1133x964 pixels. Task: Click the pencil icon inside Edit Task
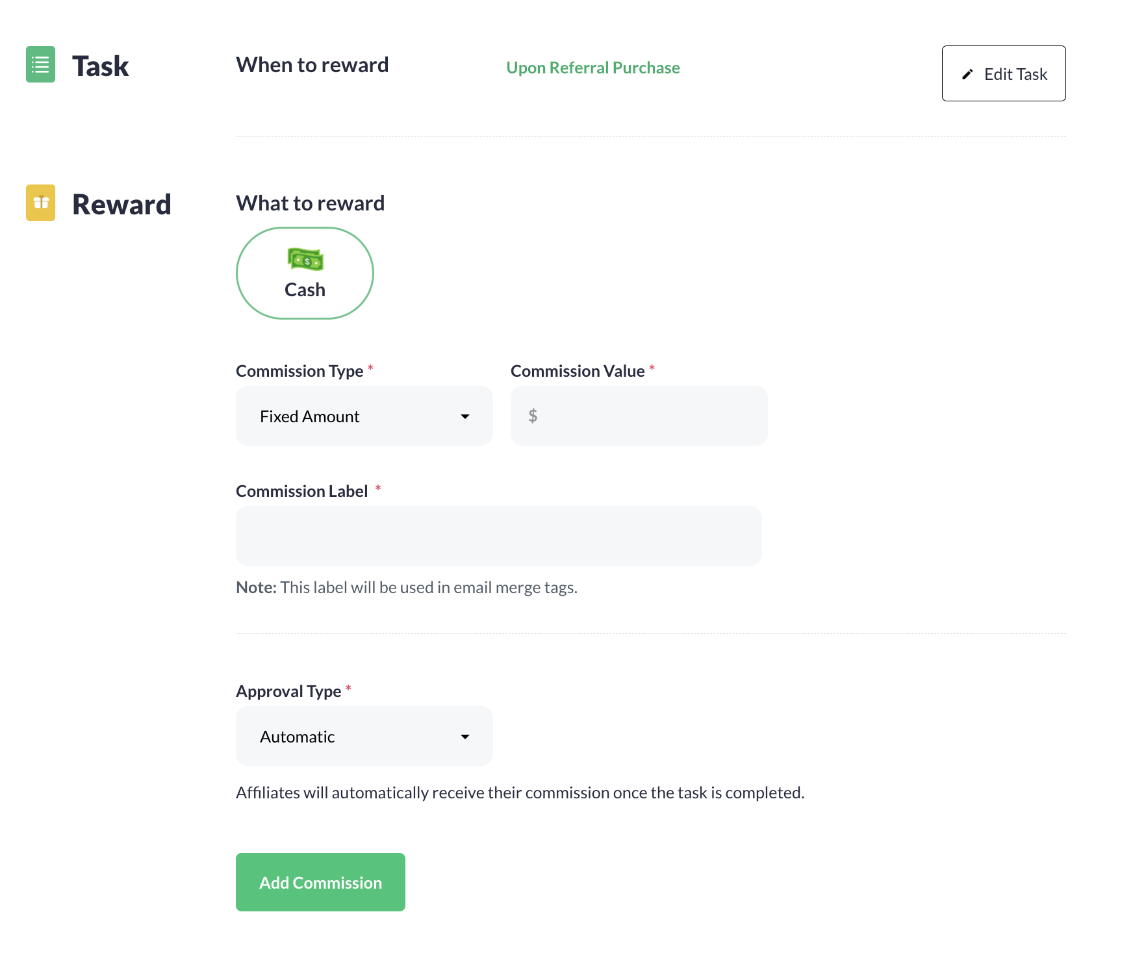tap(967, 73)
